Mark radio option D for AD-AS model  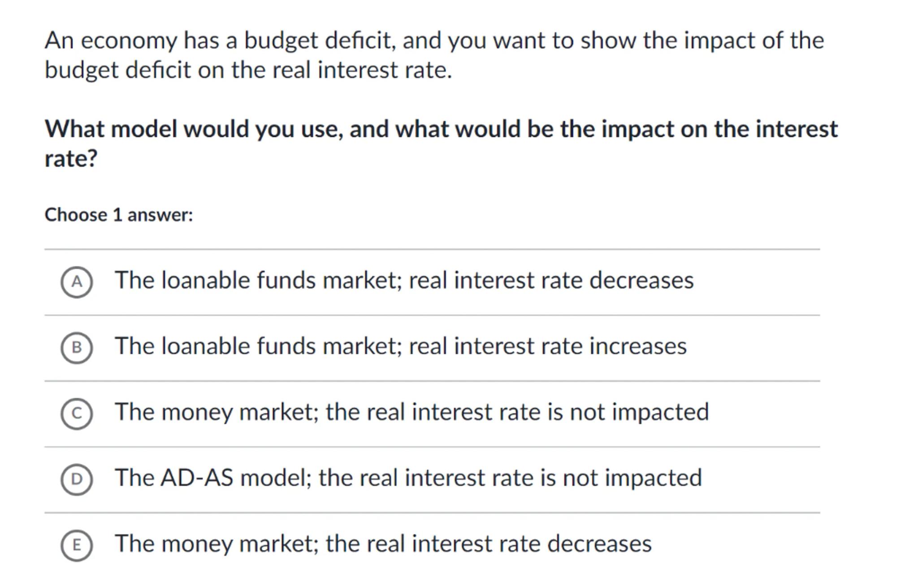pyautogui.click(x=77, y=479)
